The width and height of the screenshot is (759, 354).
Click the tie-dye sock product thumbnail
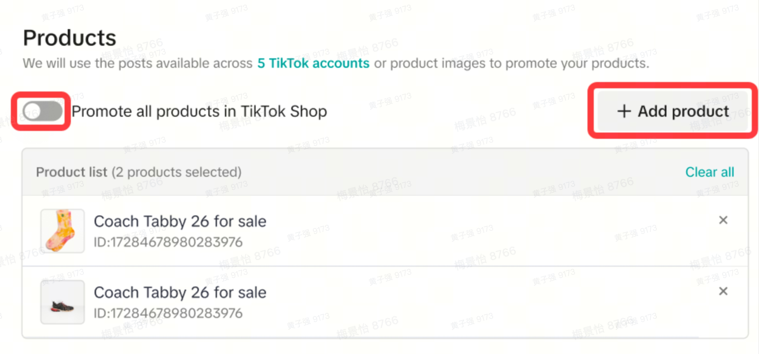point(62,231)
